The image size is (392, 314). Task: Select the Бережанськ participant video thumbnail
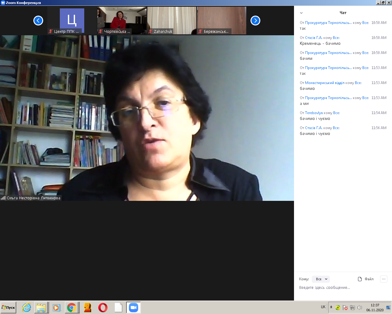(x=222, y=21)
